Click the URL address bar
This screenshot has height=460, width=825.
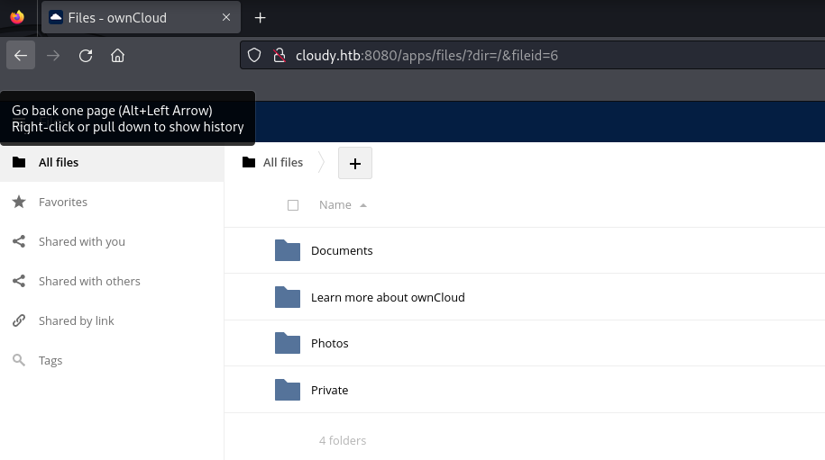click(541, 56)
